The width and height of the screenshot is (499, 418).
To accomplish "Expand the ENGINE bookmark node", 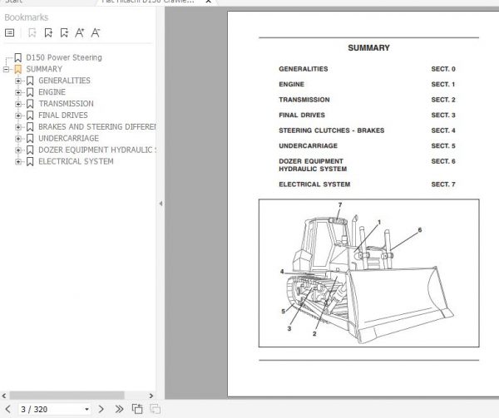I will tap(18, 92).
